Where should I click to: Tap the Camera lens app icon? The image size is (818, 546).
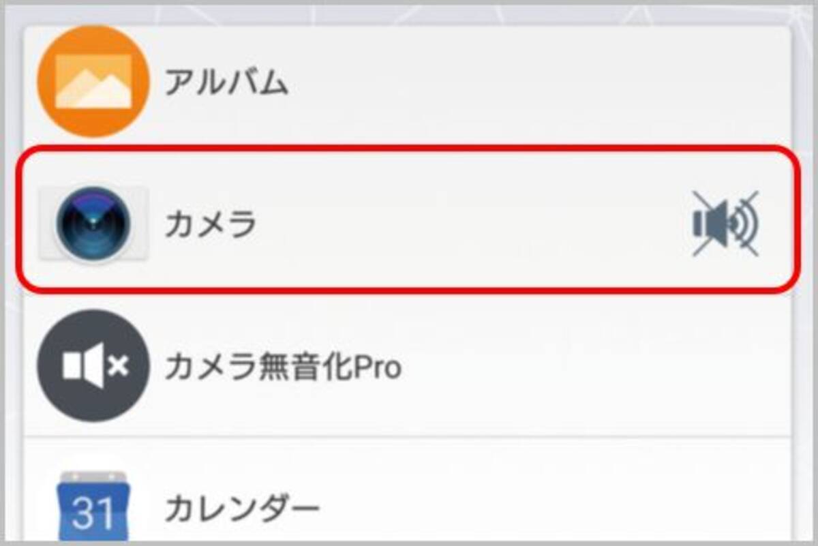tap(93, 224)
